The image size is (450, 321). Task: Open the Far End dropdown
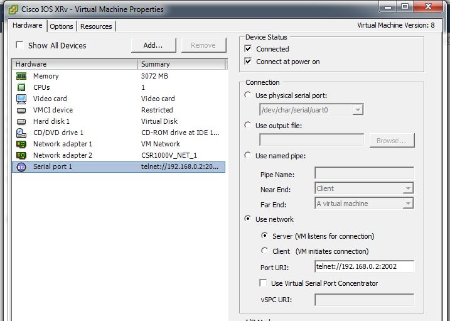tap(408, 204)
